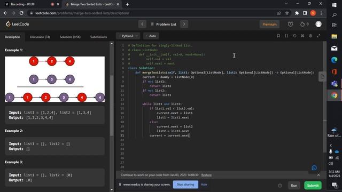The width and height of the screenshot is (342, 192).
Task: Click the 'class Solution:' line
Action: tap(141, 68)
